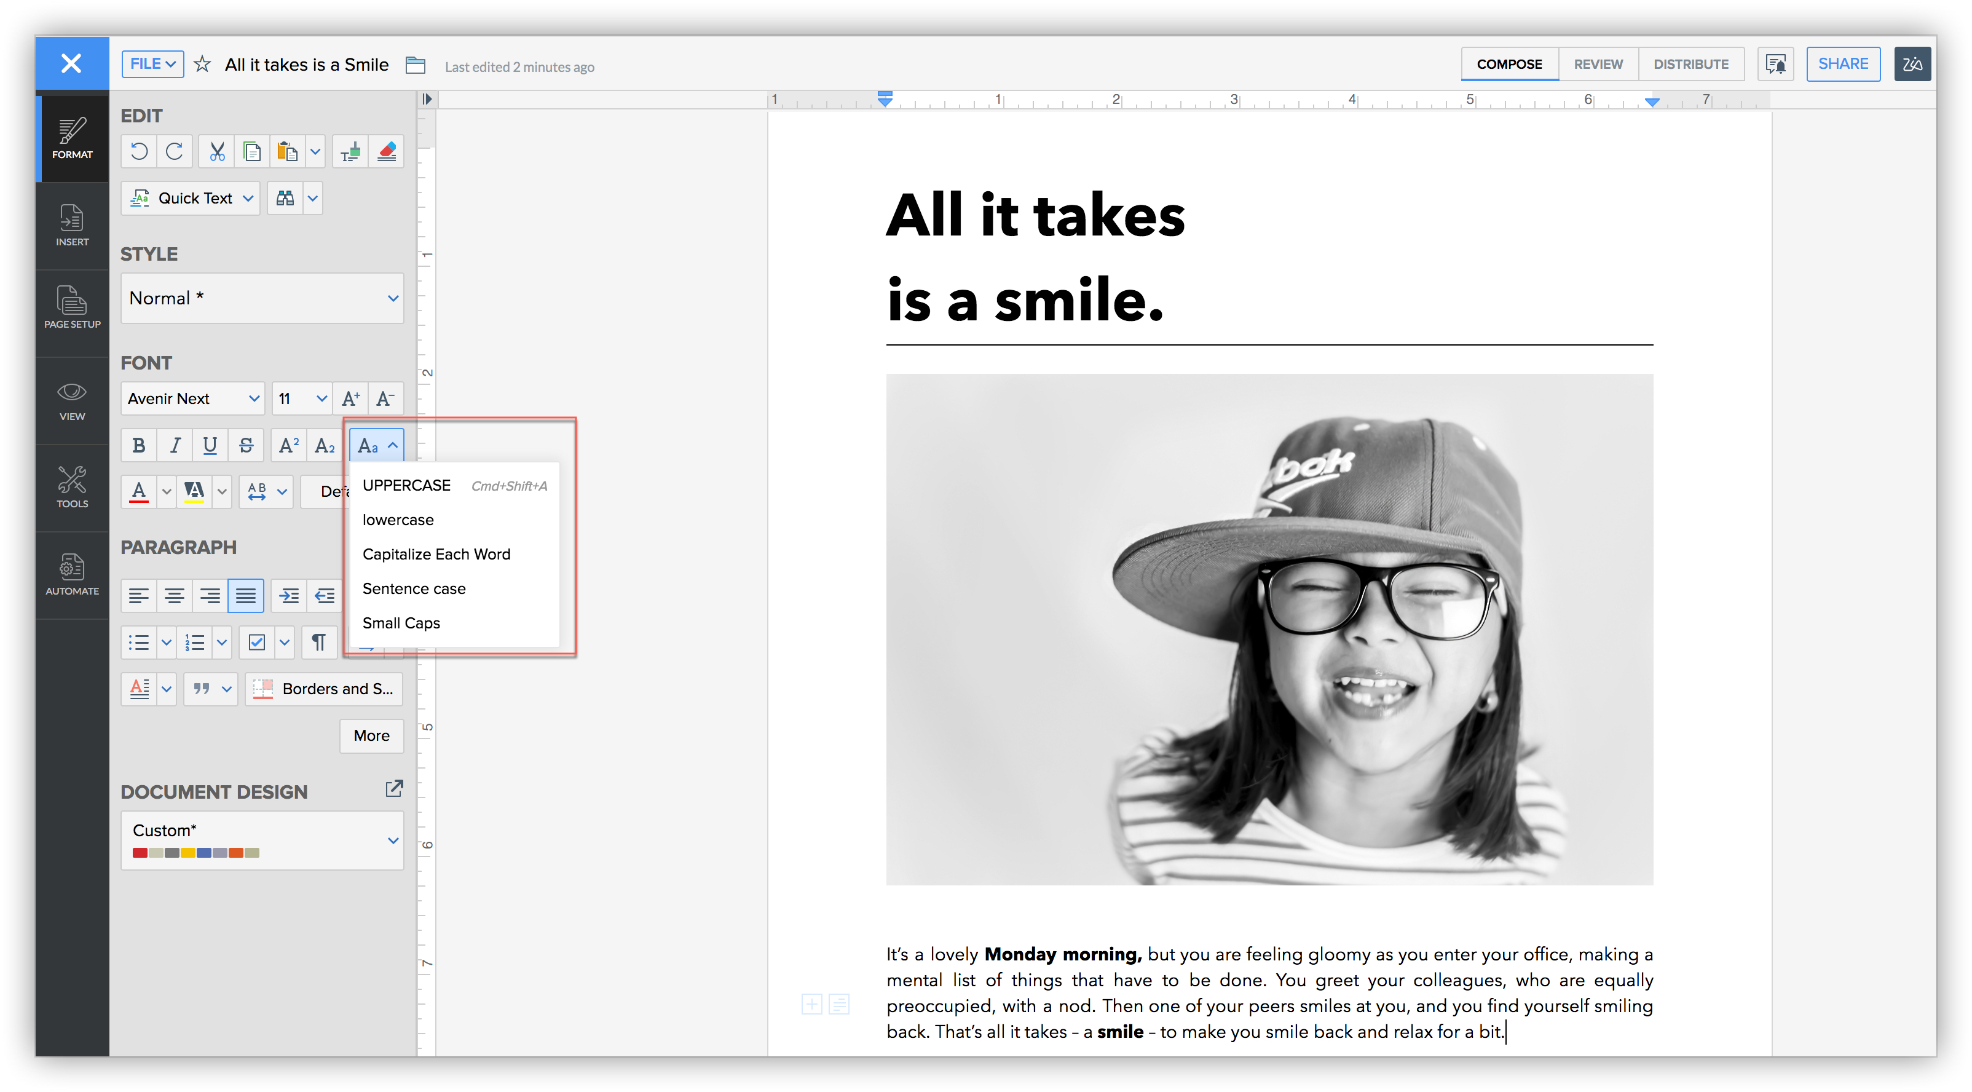Star the document as favorite

(x=202, y=65)
